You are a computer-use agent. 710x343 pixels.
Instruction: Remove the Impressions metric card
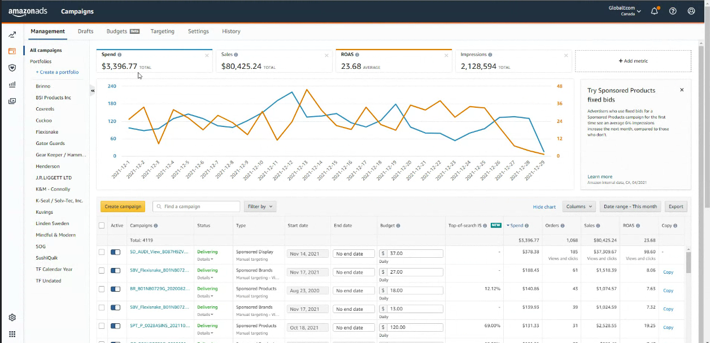(566, 55)
